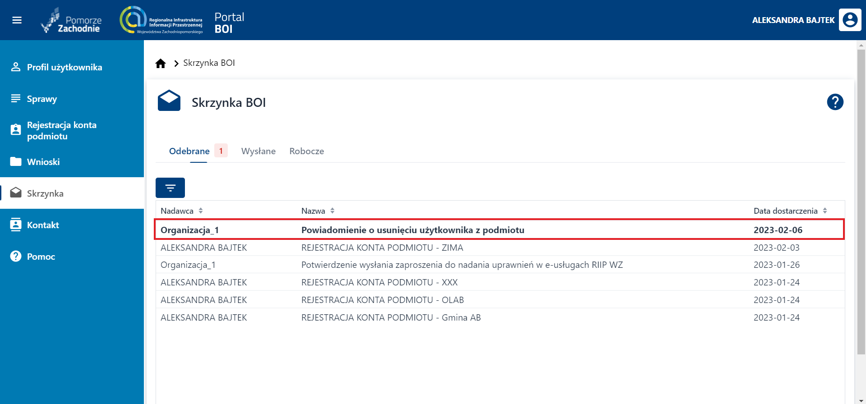Click the user account avatar icon
866x404 pixels.
850,20
